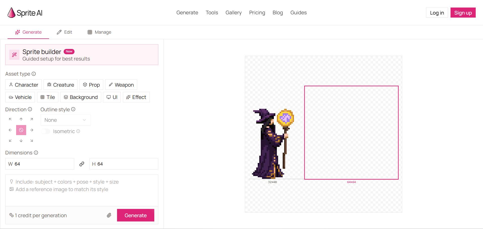This screenshot has height=229, width=483.
Task: Click the Dimensions info icon
Action: tap(36, 153)
